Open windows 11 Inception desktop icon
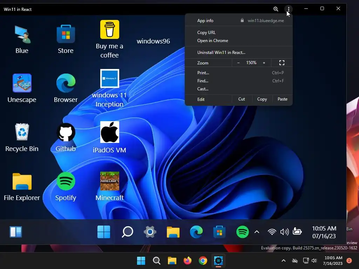 (109, 88)
